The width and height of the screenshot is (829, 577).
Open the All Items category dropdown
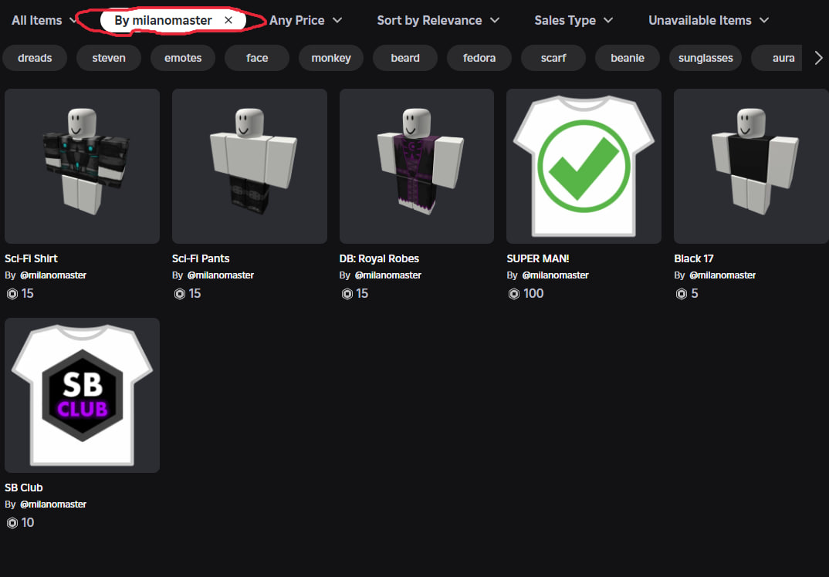point(44,21)
